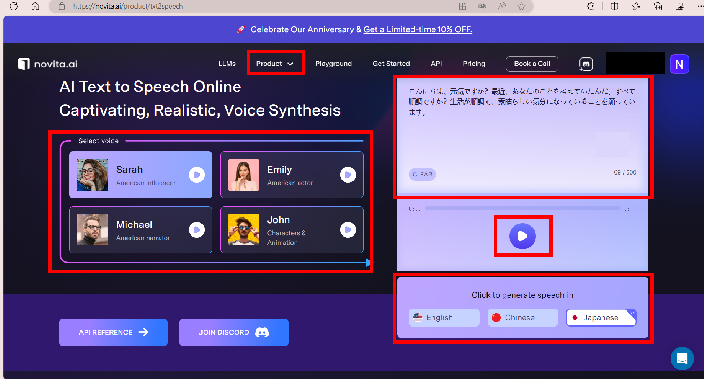Click the novita.ai logo

click(48, 64)
